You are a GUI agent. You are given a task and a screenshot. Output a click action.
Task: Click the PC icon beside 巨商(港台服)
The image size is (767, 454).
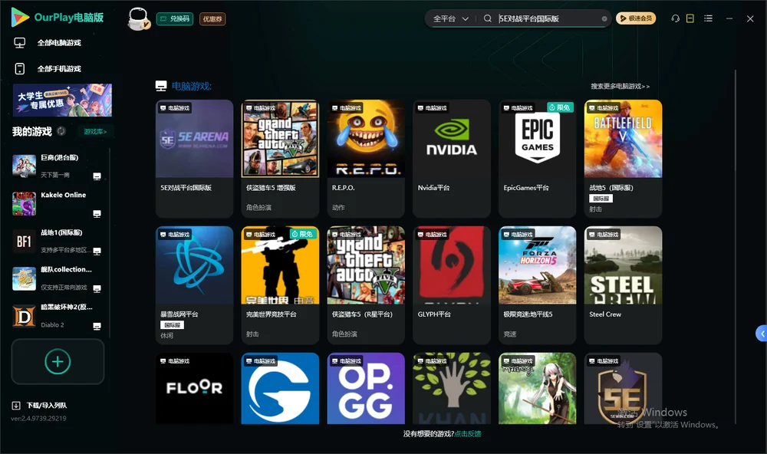pyautogui.click(x=97, y=176)
